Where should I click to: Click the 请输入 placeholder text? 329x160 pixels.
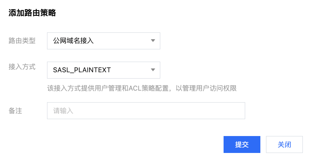63,111
